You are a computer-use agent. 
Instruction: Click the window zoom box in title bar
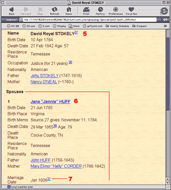[x=164, y=3]
